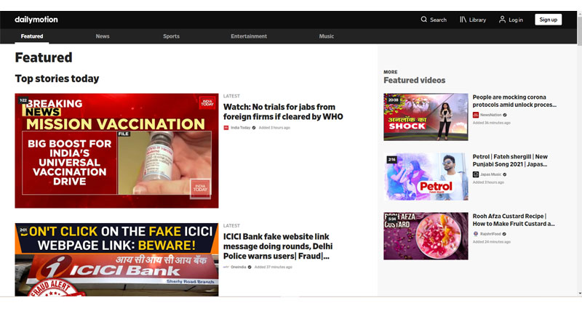
Task: Open the Oneindia channel name link
Action: (239, 267)
